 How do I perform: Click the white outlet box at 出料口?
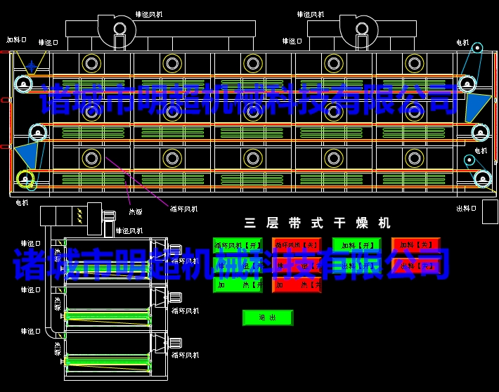pyautogui.click(x=489, y=211)
